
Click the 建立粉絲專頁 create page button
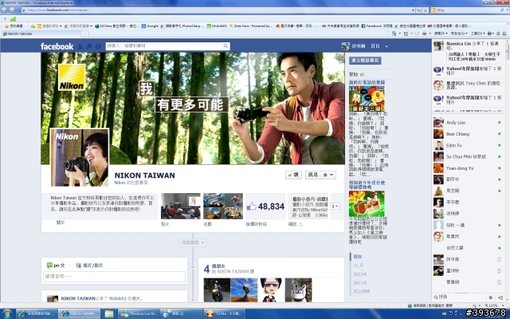coord(365,61)
